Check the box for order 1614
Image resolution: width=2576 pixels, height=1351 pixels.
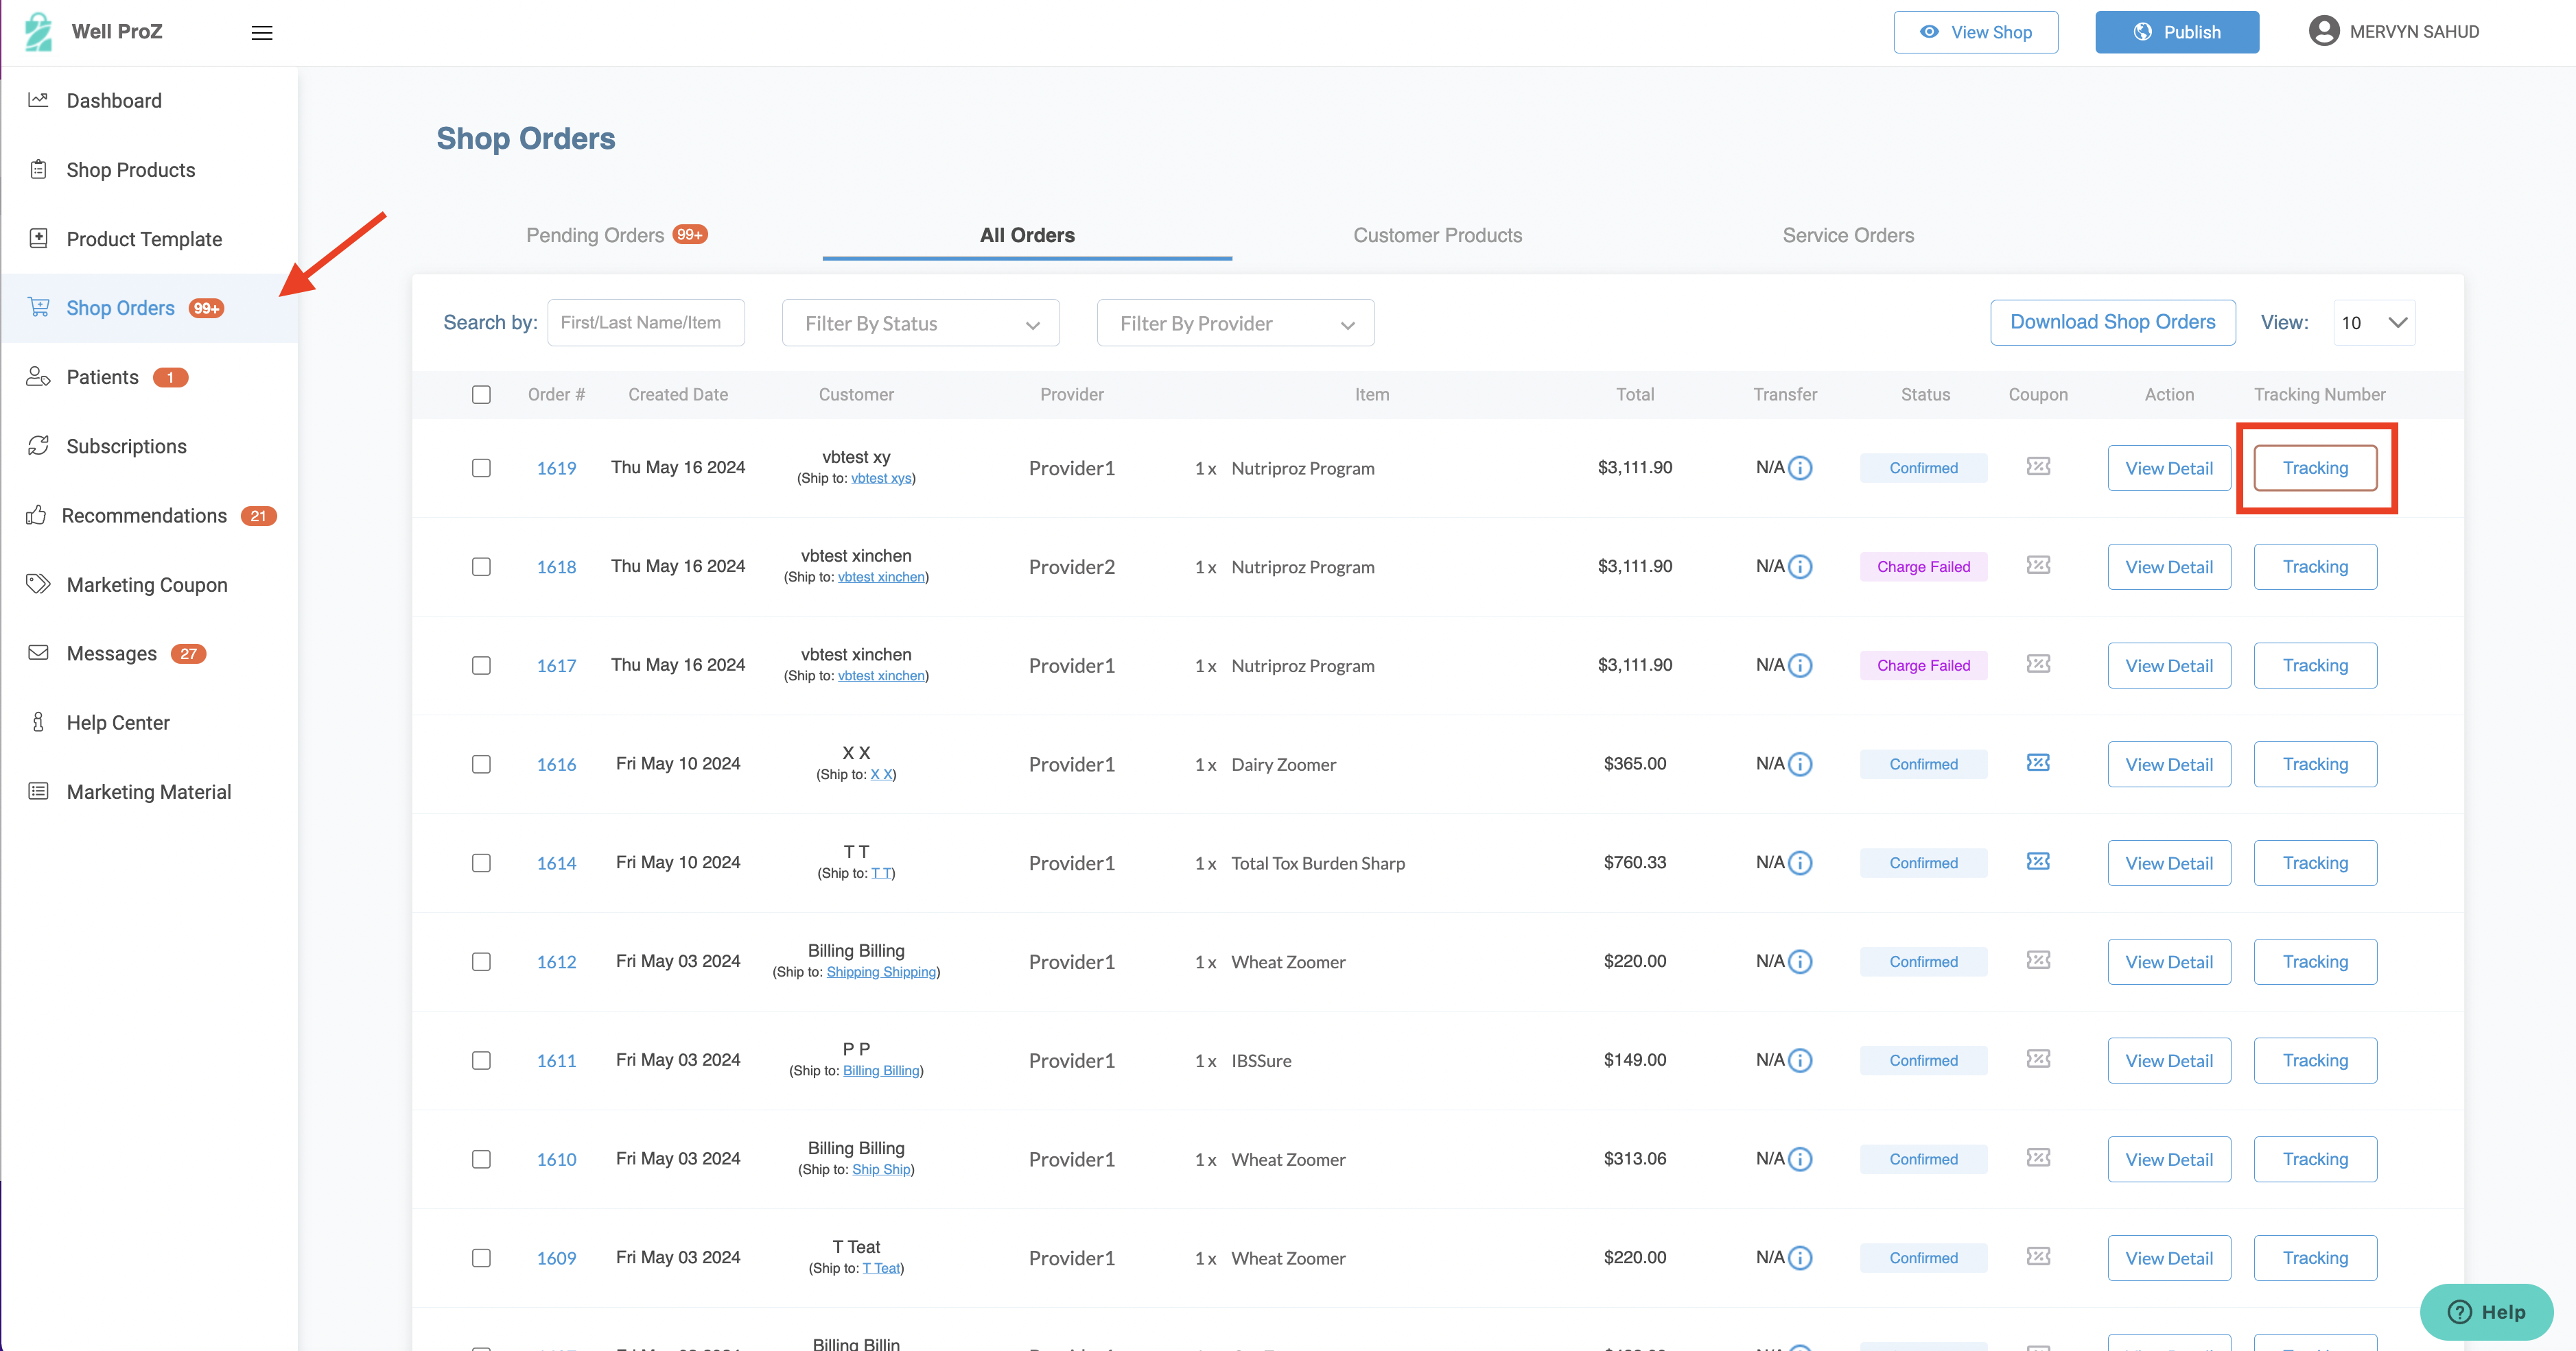pyautogui.click(x=481, y=863)
